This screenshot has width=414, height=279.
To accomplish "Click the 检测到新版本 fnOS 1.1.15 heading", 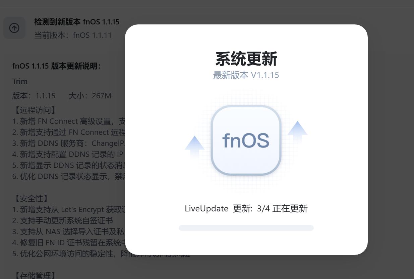I will [77, 22].
